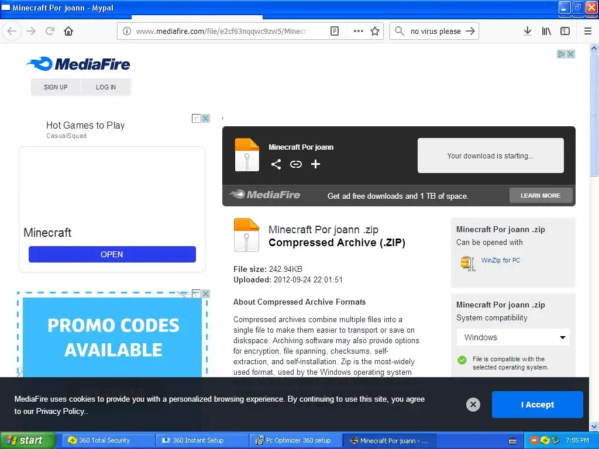Click the 'Uploaded: 2012-09-24 22:01:51' text
599x449 pixels.
[288, 279]
